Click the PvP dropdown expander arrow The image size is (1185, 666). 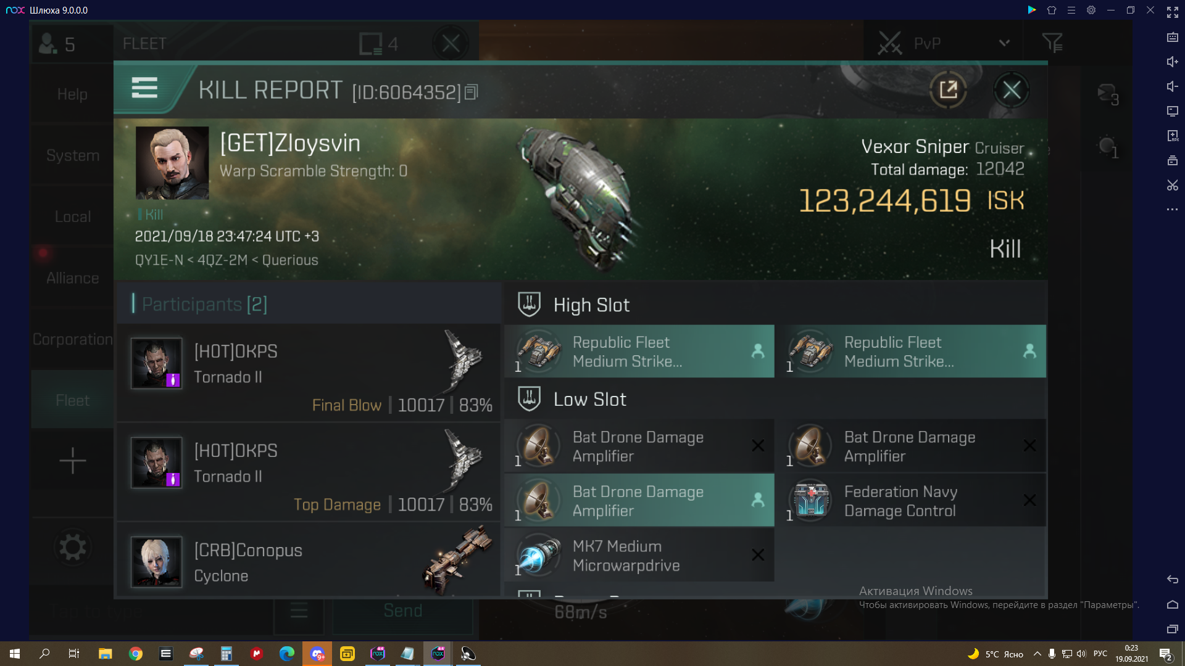click(x=1004, y=43)
